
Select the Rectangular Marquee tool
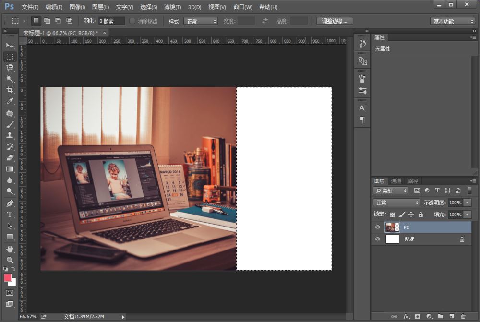coord(10,57)
